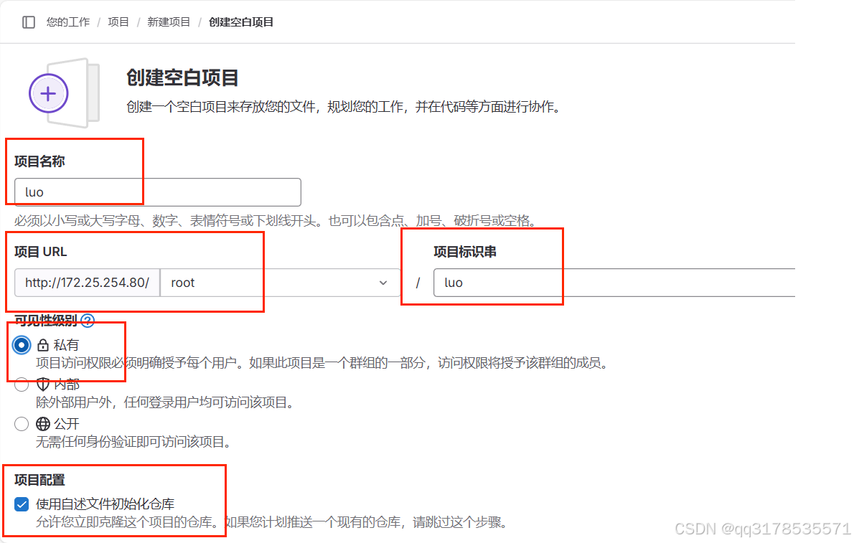Click the 项目标识串 label
854x543 pixels.
(465, 252)
